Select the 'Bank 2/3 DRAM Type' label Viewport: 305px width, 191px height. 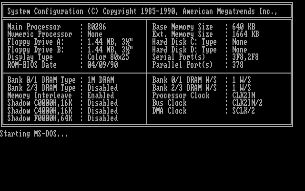pyautogui.click(x=41, y=88)
